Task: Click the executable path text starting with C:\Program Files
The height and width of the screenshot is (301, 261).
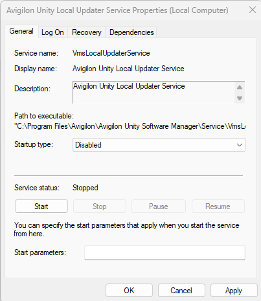Action: click(x=130, y=126)
